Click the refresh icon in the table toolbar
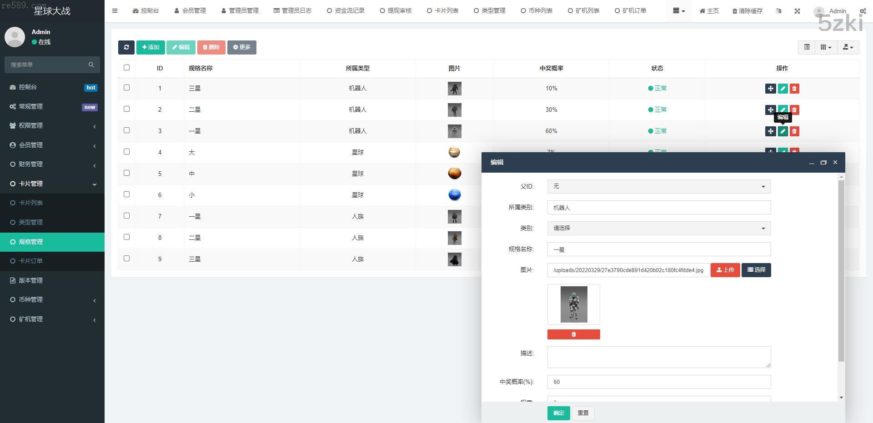The width and height of the screenshot is (873, 423). point(126,47)
